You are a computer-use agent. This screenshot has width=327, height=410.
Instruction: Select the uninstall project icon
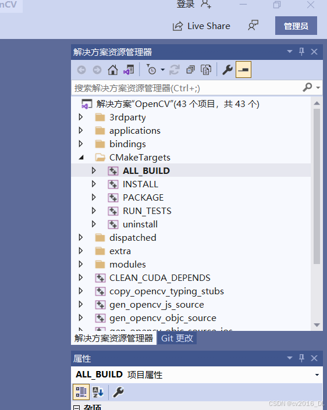113,224
